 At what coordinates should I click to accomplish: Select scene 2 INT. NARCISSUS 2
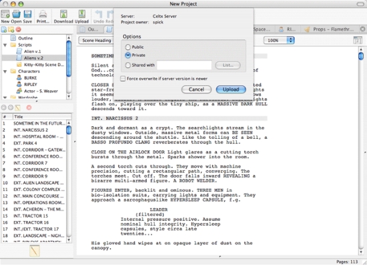[x=34, y=130]
